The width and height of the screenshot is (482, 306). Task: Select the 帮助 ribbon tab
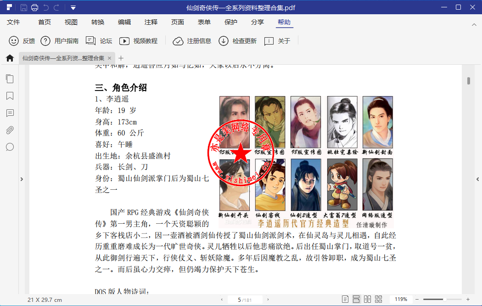[x=284, y=22]
